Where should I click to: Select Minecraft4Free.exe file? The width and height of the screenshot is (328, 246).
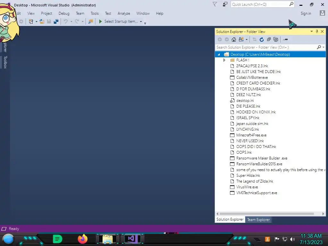(251, 135)
